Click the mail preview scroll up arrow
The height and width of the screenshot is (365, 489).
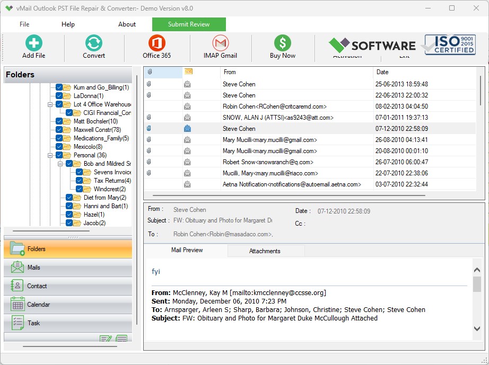(477, 270)
